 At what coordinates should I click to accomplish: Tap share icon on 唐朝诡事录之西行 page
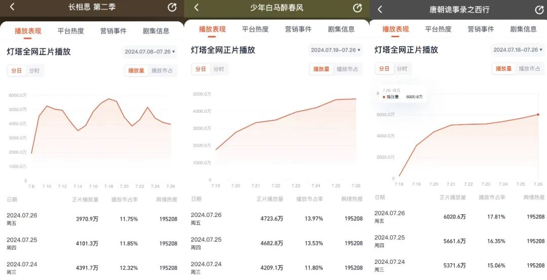click(539, 10)
